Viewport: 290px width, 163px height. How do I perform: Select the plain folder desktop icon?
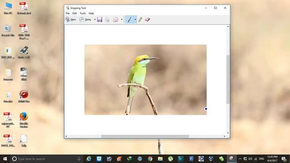tap(8, 74)
